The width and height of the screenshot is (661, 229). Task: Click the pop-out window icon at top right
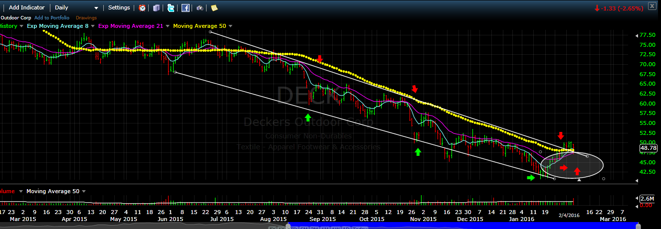[x=652, y=6]
